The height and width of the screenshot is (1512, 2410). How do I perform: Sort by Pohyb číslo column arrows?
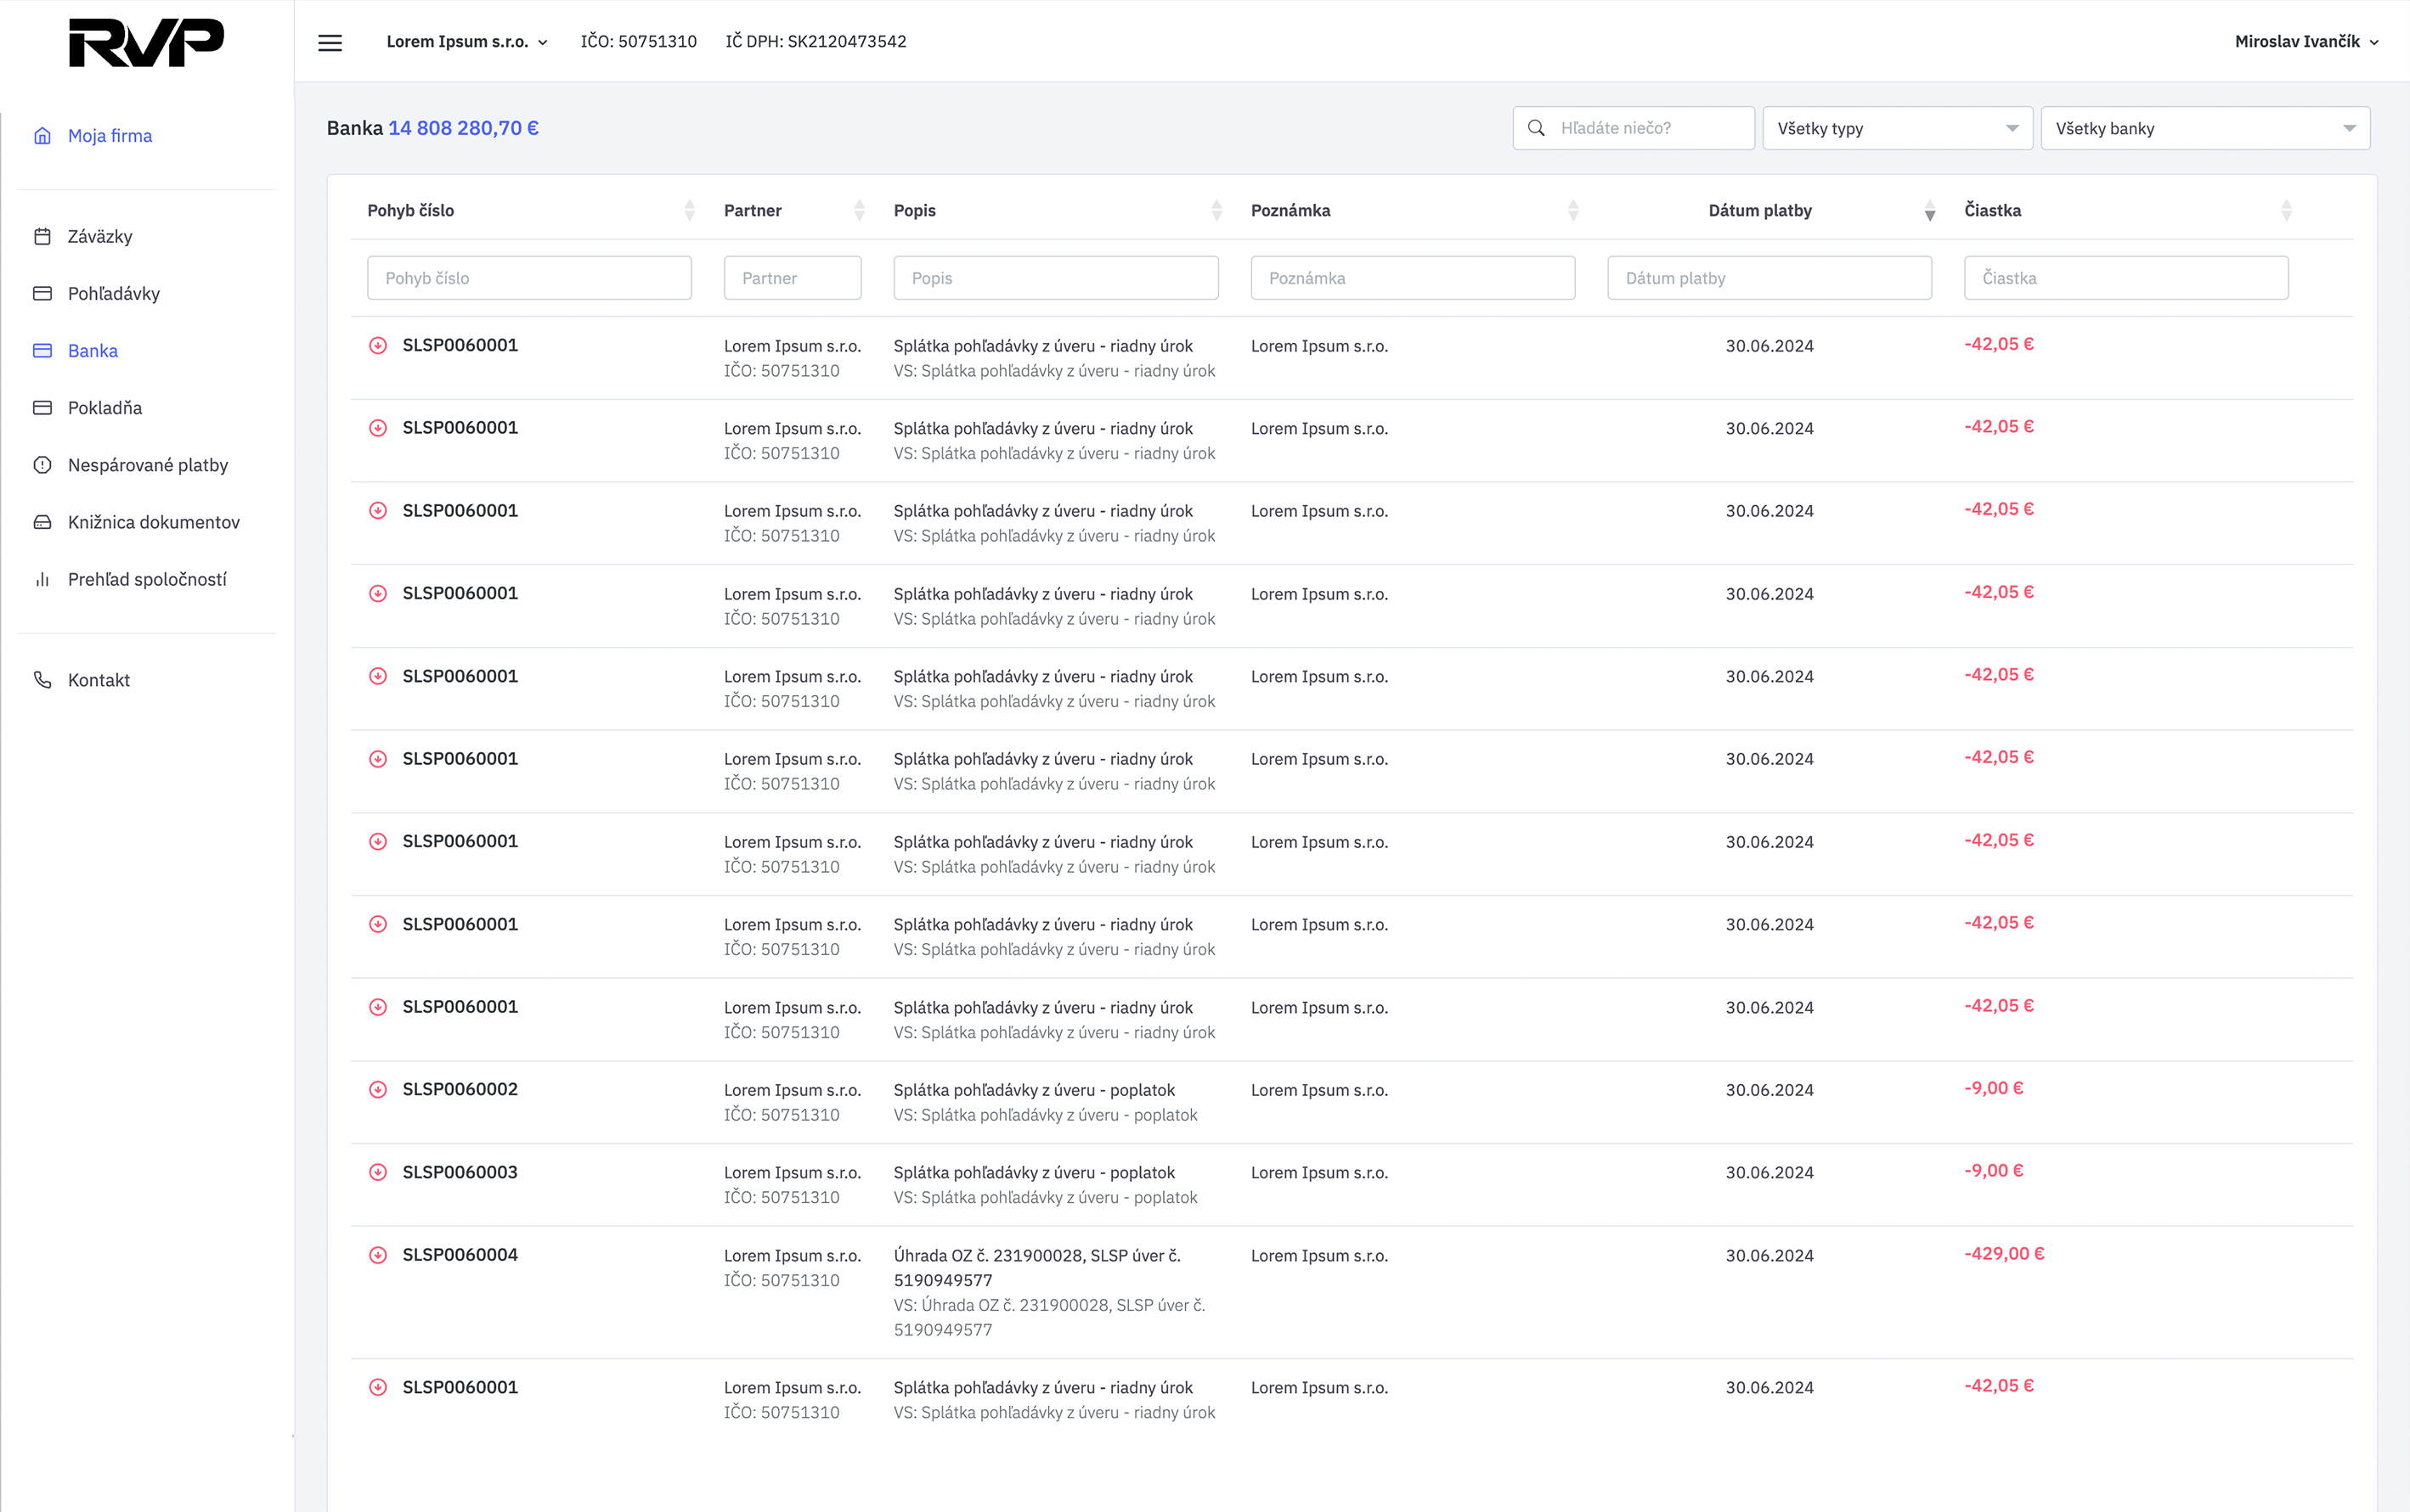[x=689, y=211]
